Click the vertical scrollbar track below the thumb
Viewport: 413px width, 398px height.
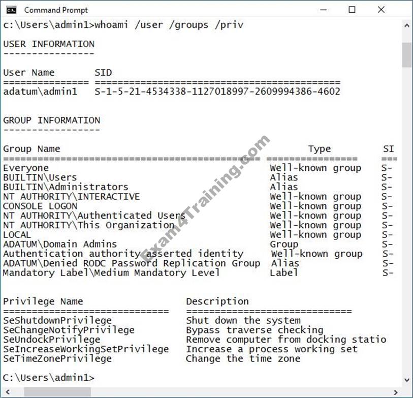407,229
